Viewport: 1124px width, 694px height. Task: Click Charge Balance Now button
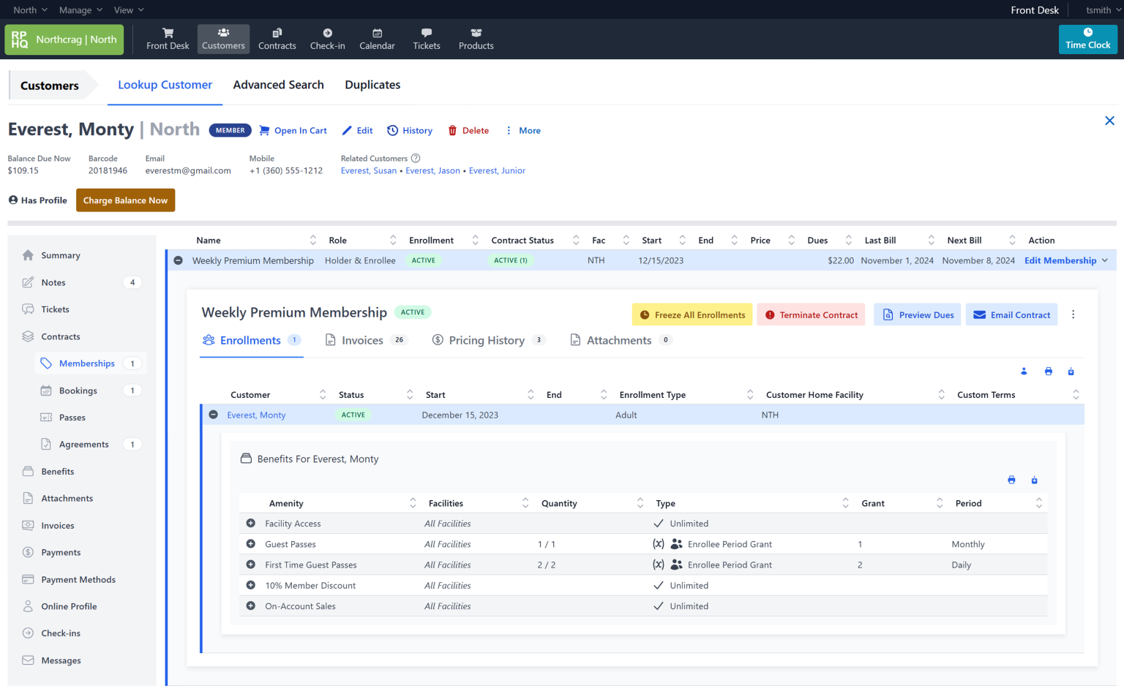tap(125, 200)
